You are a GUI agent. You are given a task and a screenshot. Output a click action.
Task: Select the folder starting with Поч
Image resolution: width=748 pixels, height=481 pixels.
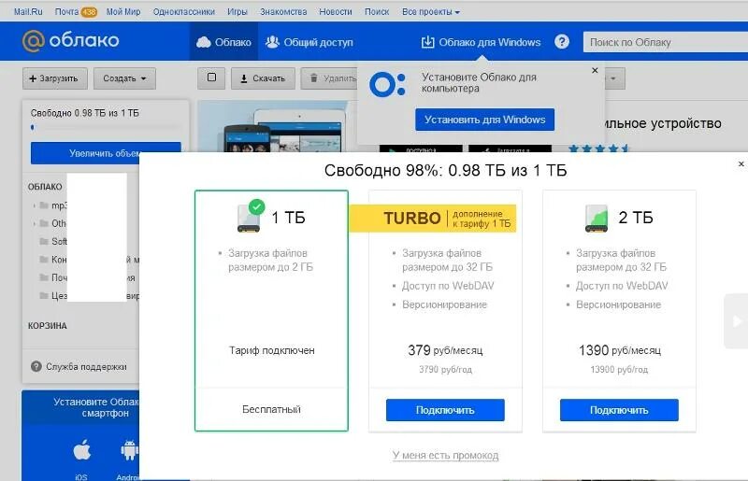tap(53, 277)
